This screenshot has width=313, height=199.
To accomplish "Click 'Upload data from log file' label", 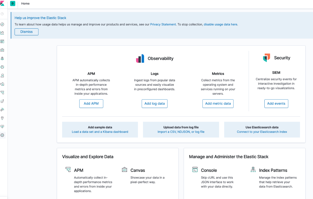I will (x=181, y=127).
